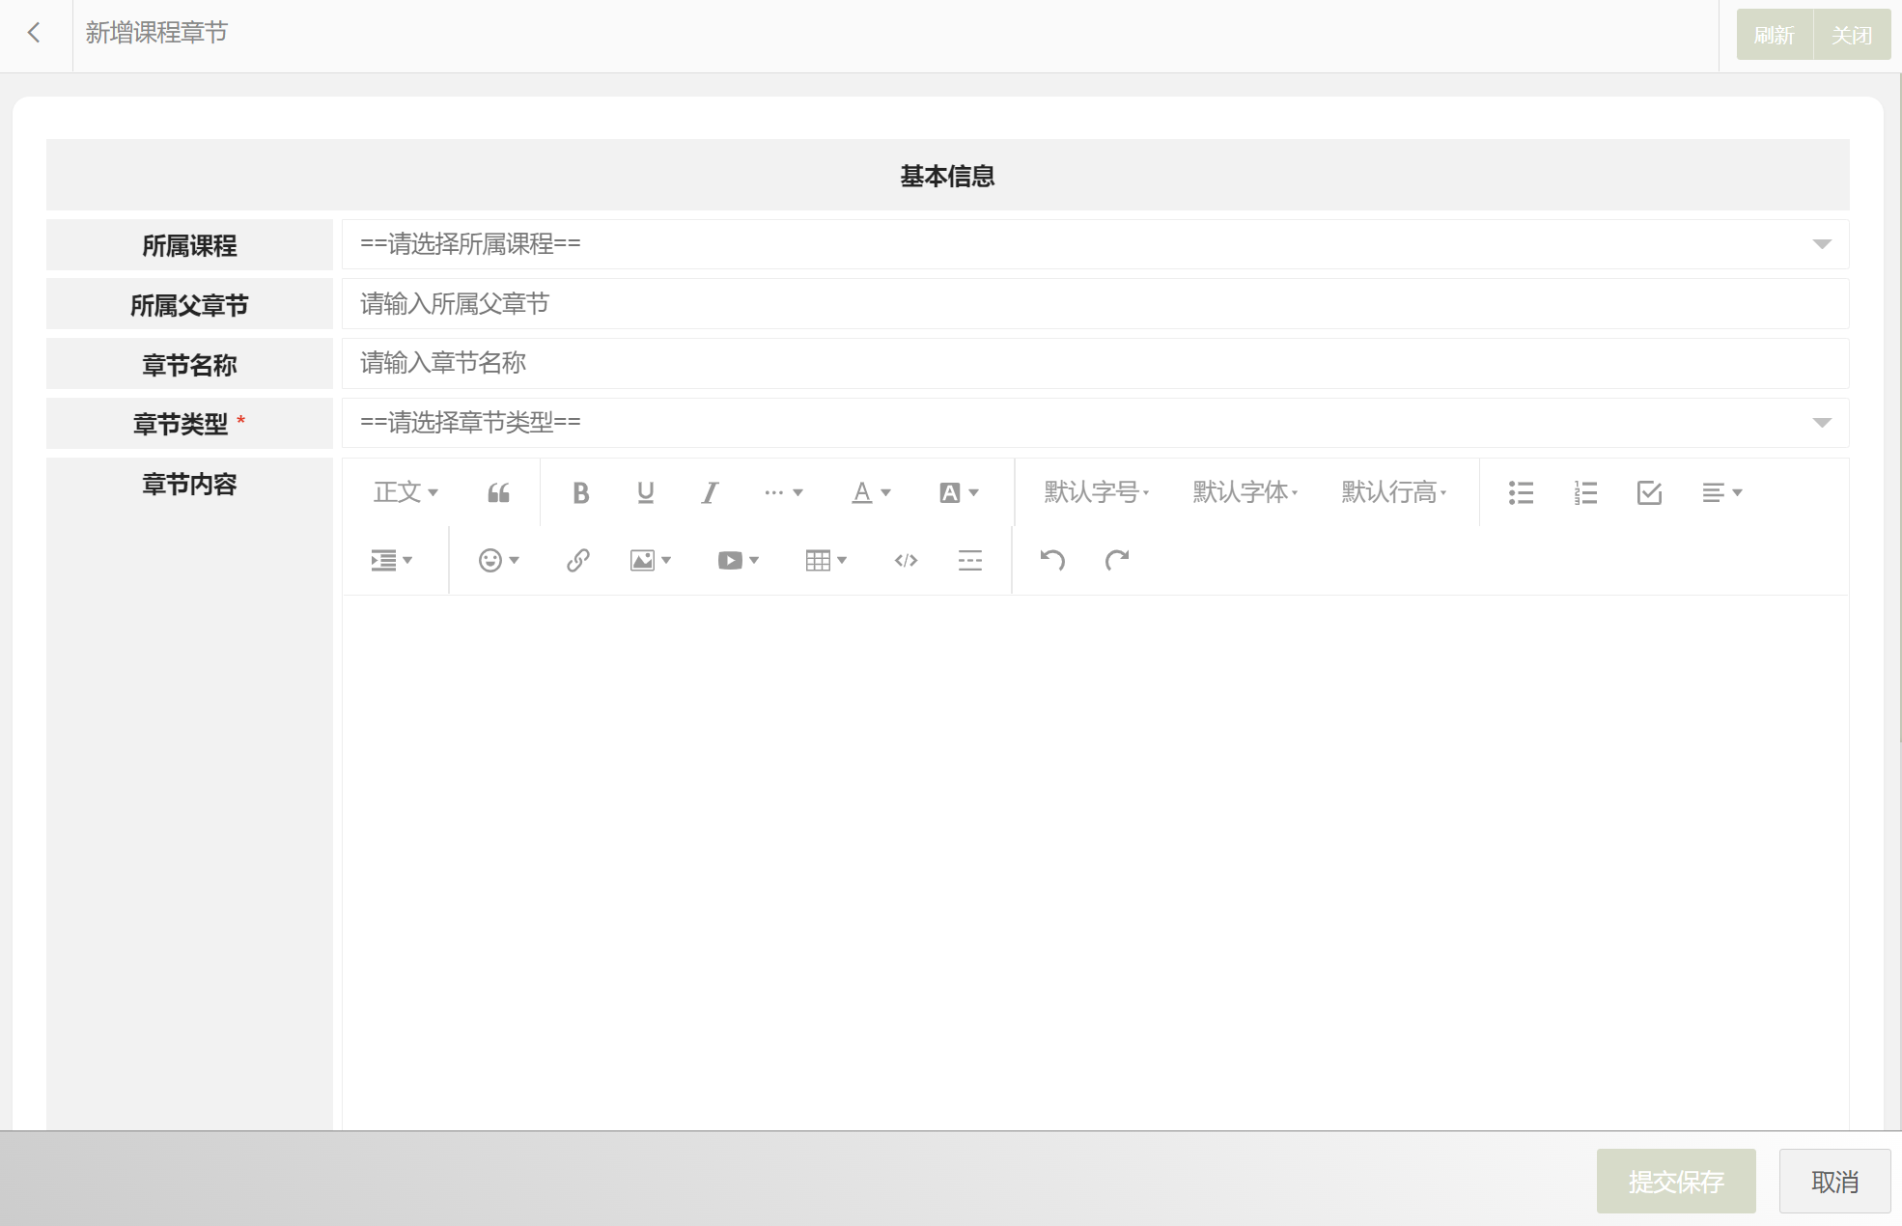Image resolution: width=1902 pixels, height=1226 pixels.
Task: Insert a todo checkbox list
Action: [1649, 493]
